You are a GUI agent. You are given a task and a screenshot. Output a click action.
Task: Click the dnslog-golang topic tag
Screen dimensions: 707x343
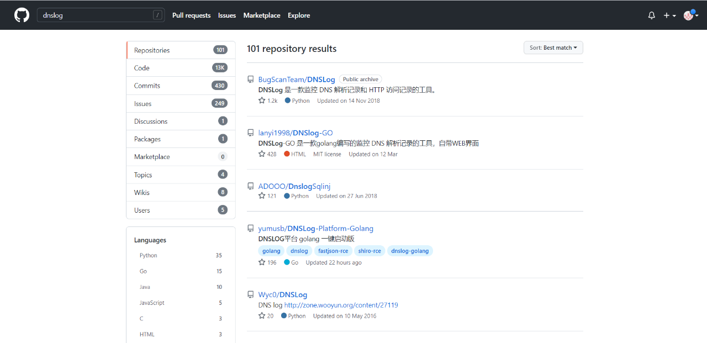(410, 251)
